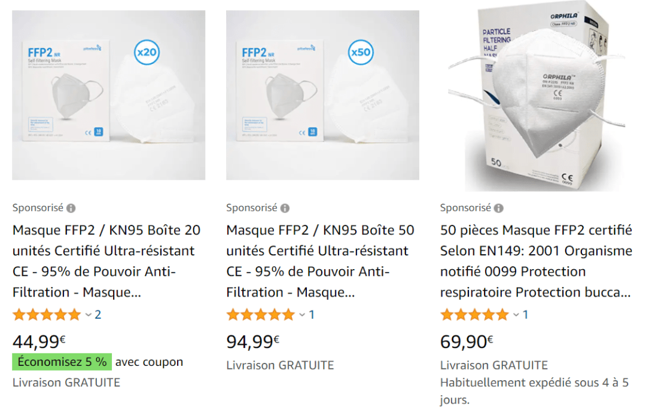Viewport: 646px width, 413px height.
Task: Click info icon beside second Sponsorisé label
Action: click(x=285, y=208)
